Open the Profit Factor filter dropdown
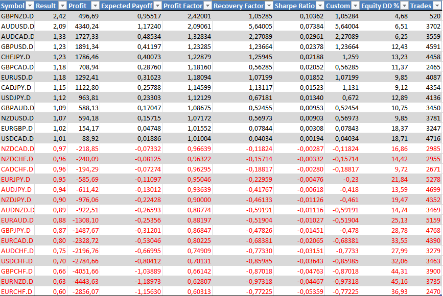 tap(208, 6)
